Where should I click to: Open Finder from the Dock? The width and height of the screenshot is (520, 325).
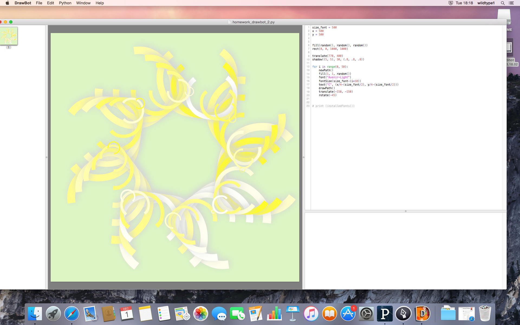[35, 314]
